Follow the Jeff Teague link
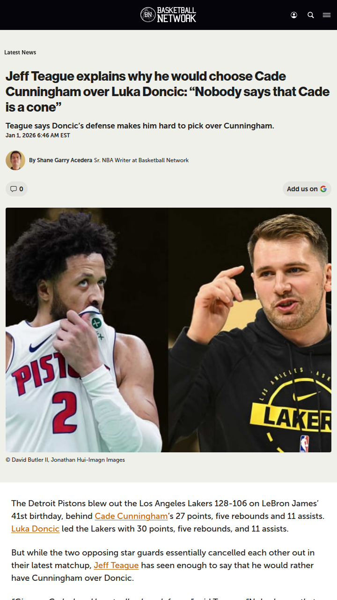This screenshot has width=337, height=600. (116, 565)
